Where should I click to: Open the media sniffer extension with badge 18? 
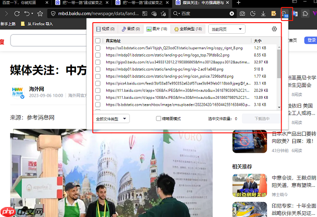point(285,14)
